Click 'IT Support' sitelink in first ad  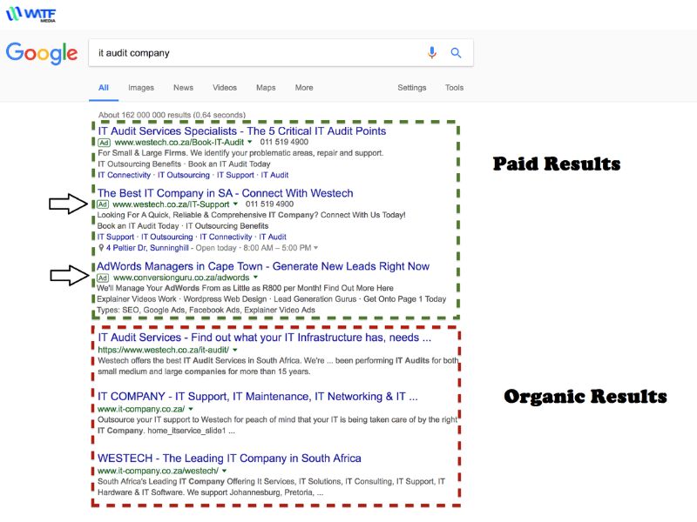coord(235,175)
